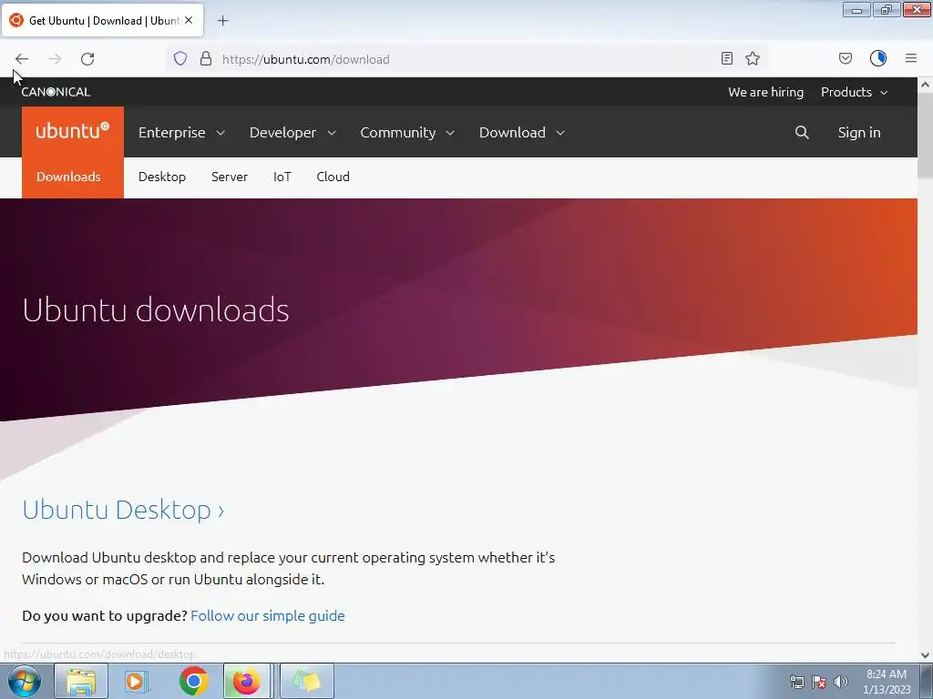Reload the page with the refresh icon

pyautogui.click(x=87, y=59)
